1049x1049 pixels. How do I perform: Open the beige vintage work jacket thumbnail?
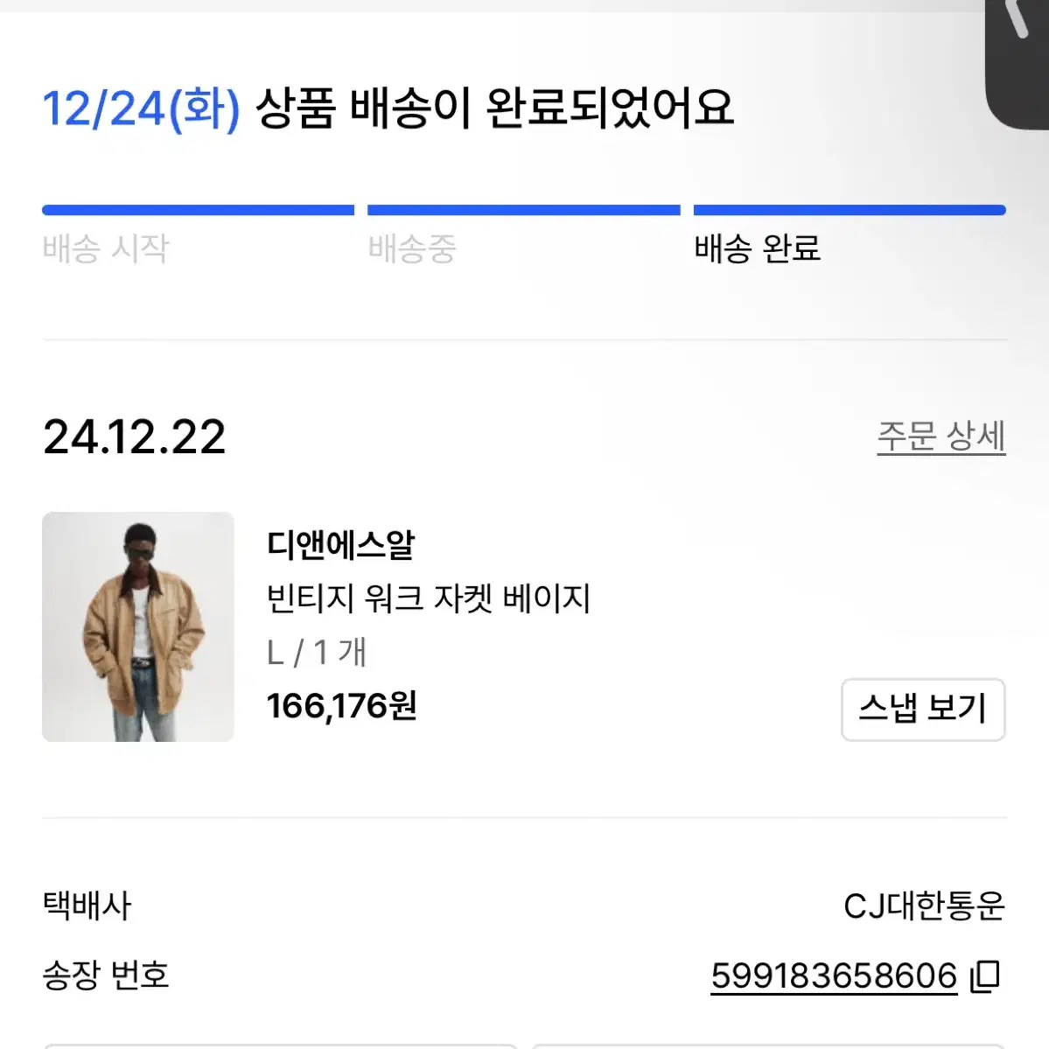click(138, 626)
